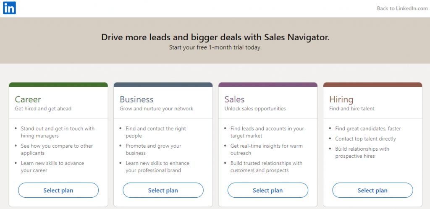This screenshot has height=209, width=430.
Task: Open the Back to LinkedIn.com link
Action: pyautogui.click(x=402, y=8)
